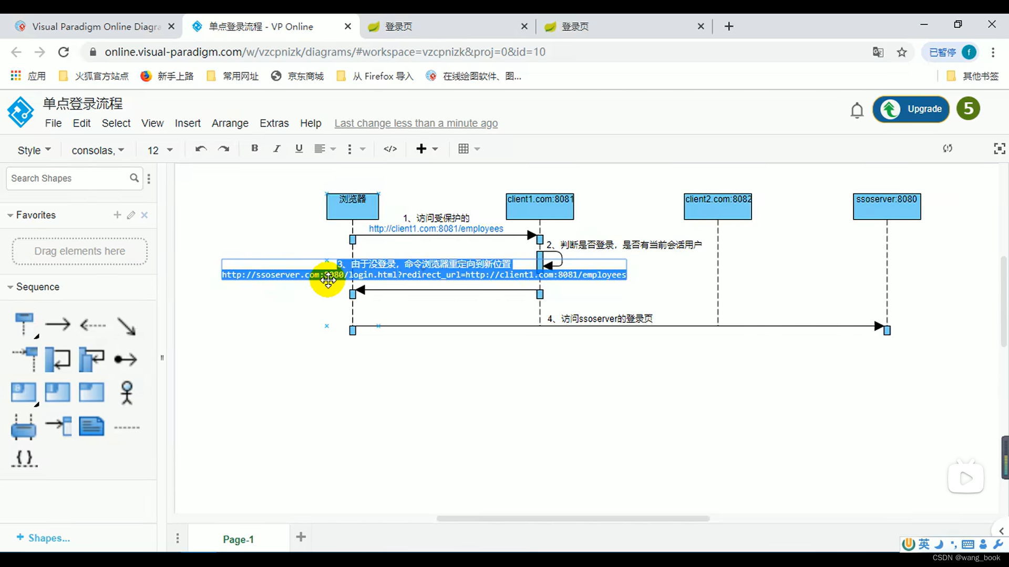Select the Bold formatting icon
1009x567 pixels.
pos(254,149)
